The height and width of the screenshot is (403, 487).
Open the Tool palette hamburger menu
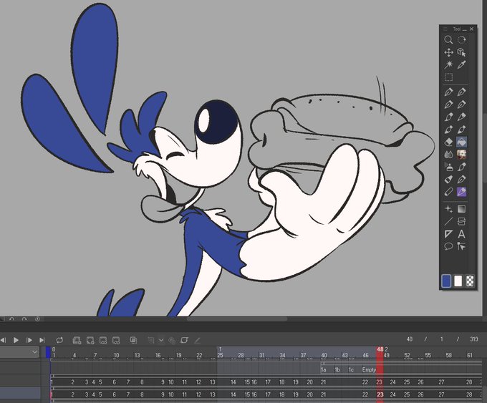point(445,29)
